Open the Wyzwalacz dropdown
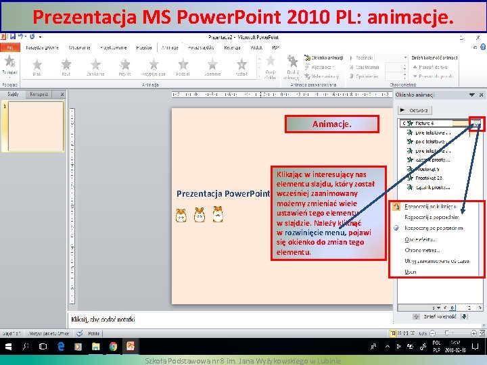Screen dimensions: 487x365 tap(319, 67)
